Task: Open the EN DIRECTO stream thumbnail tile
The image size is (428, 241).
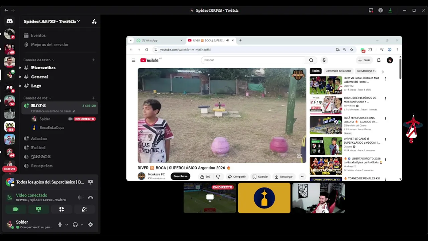Action: tap(210, 198)
